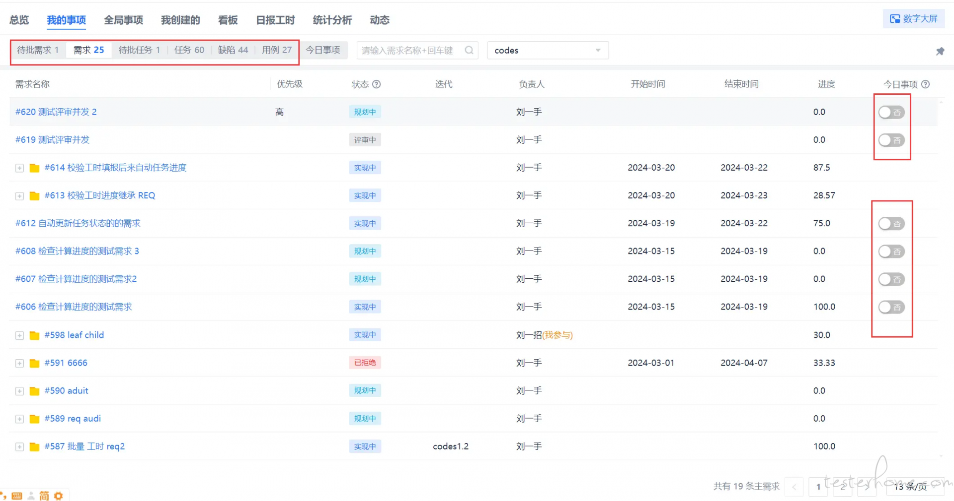This screenshot has width=954, height=501.
Task: Open the 统计分析 menu item
Action: (332, 20)
